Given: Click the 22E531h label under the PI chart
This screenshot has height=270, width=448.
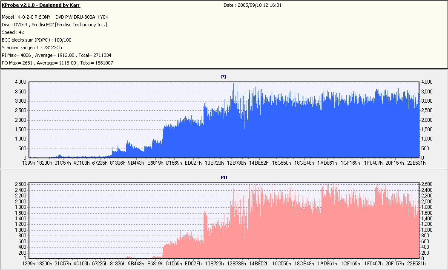Looking at the screenshot, I should tap(416, 163).
